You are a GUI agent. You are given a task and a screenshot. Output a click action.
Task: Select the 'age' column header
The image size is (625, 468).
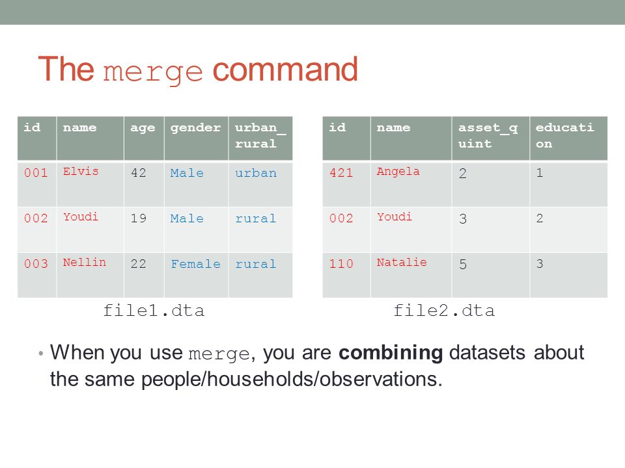[x=144, y=138]
